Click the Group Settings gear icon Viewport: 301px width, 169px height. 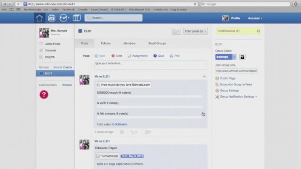click(217, 91)
